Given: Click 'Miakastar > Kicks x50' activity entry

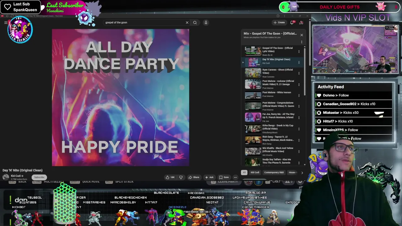Looking at the screenshot, I should point(354,113).
